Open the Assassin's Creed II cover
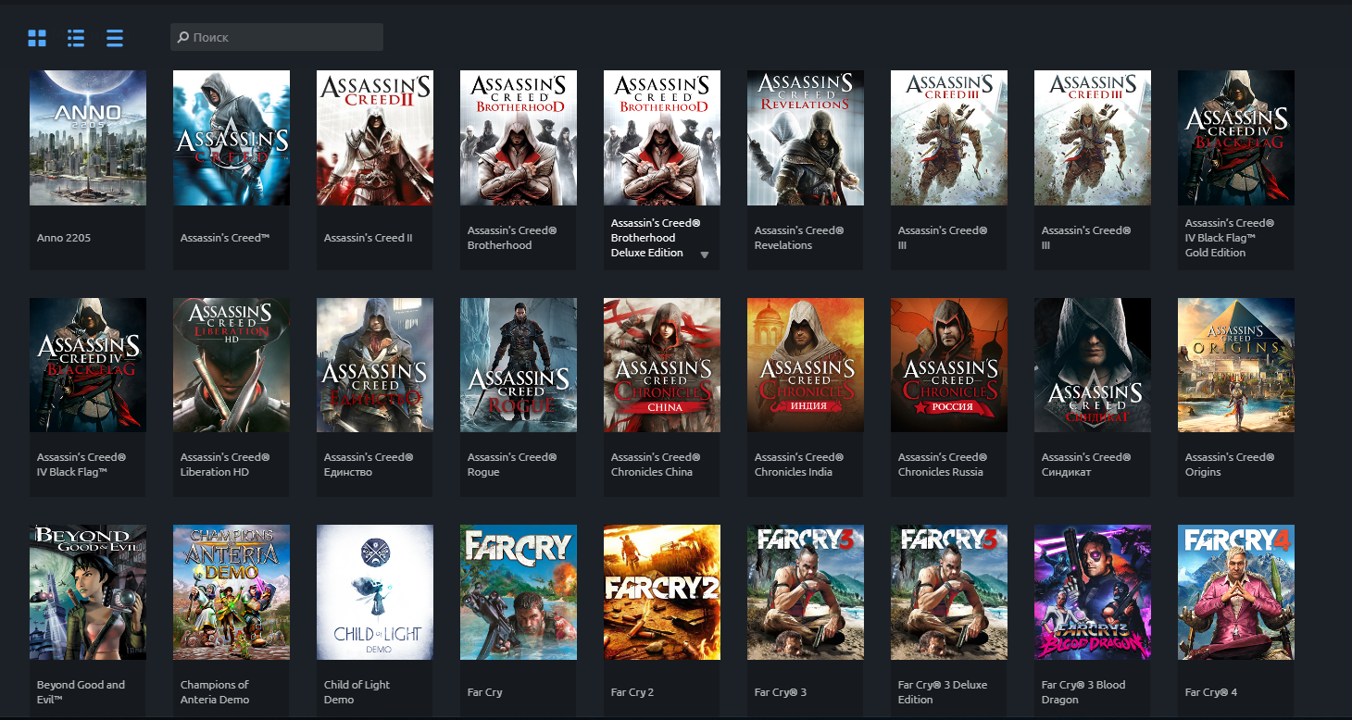Screen dimensions: 1352x720 pos(375,138)
